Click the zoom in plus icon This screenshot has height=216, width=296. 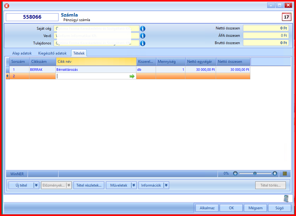click(x=275, y=173)
